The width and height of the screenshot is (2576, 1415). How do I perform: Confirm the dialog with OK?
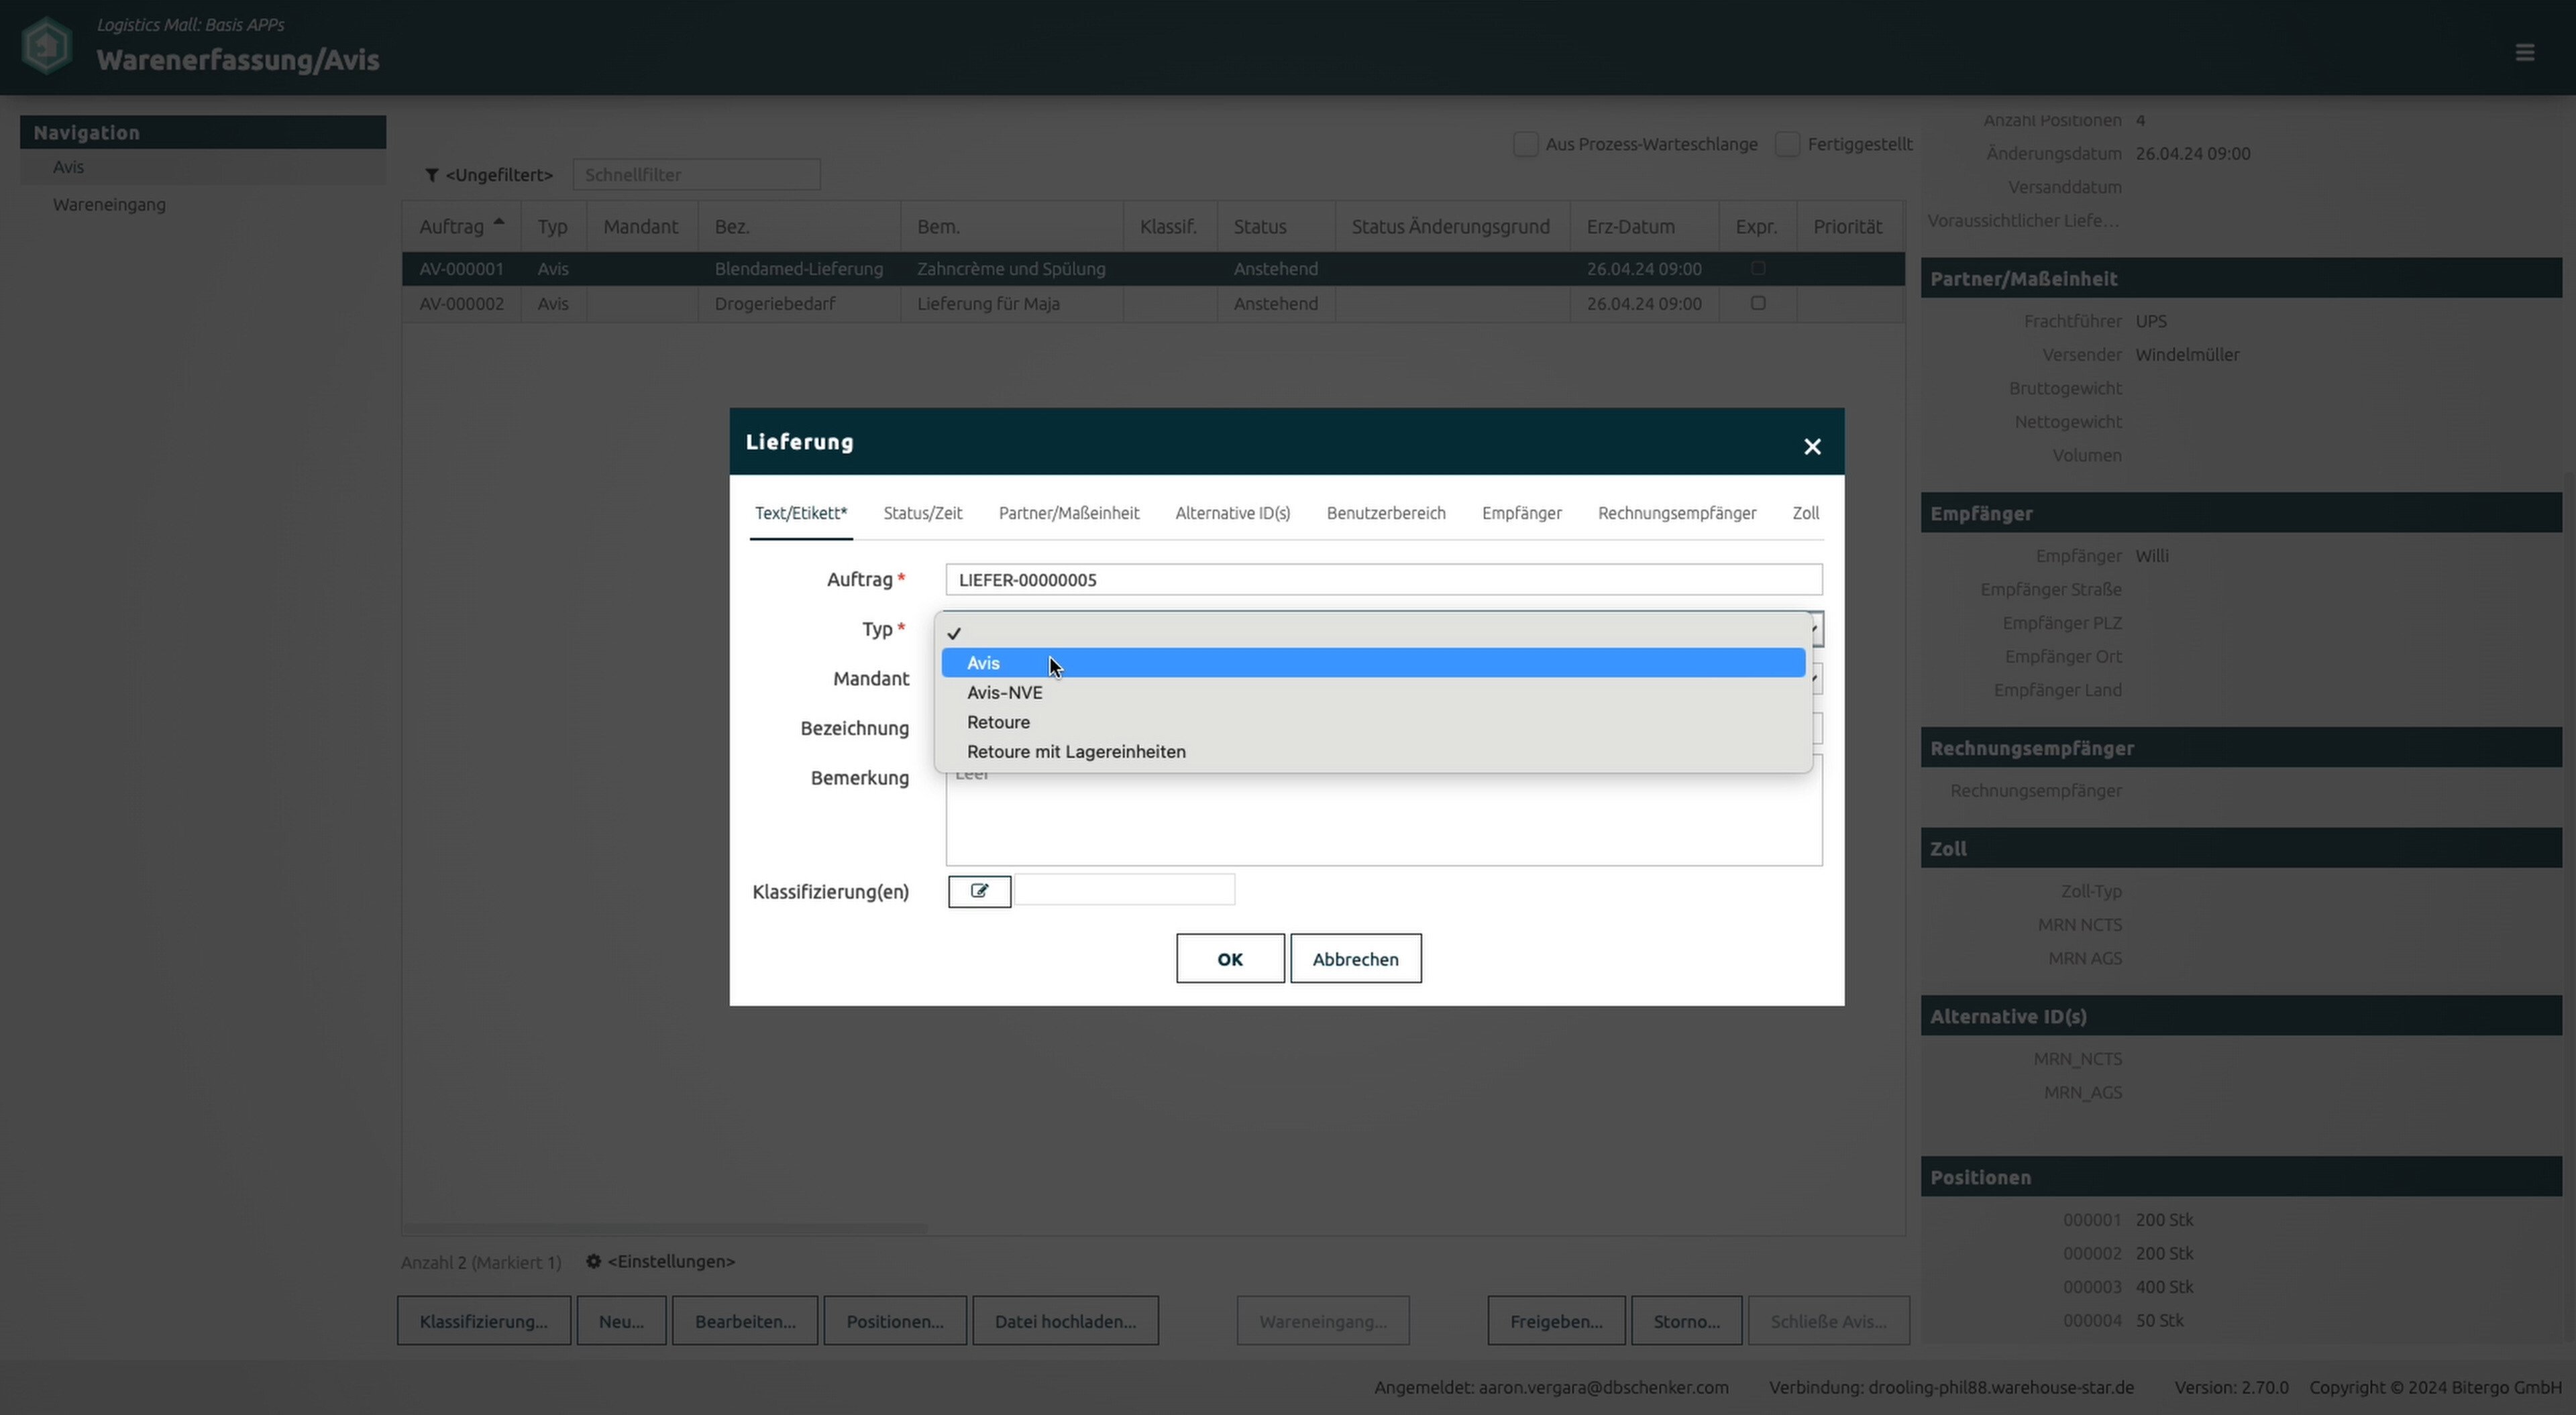pos(1230,959)
